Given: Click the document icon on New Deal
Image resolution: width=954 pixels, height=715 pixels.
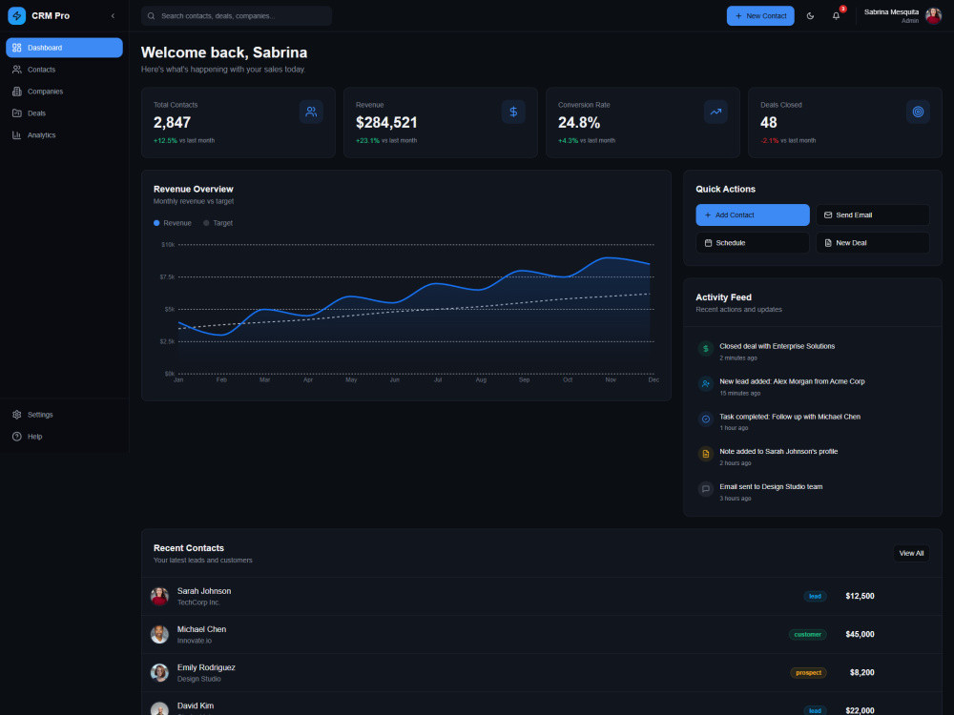Looking at the screenshot, I should click(x=828, y=242).
